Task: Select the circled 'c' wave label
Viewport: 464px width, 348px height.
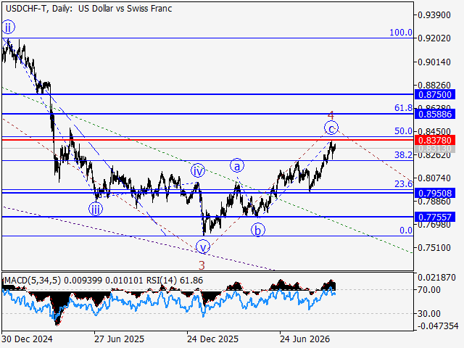Action: point(331,128)
